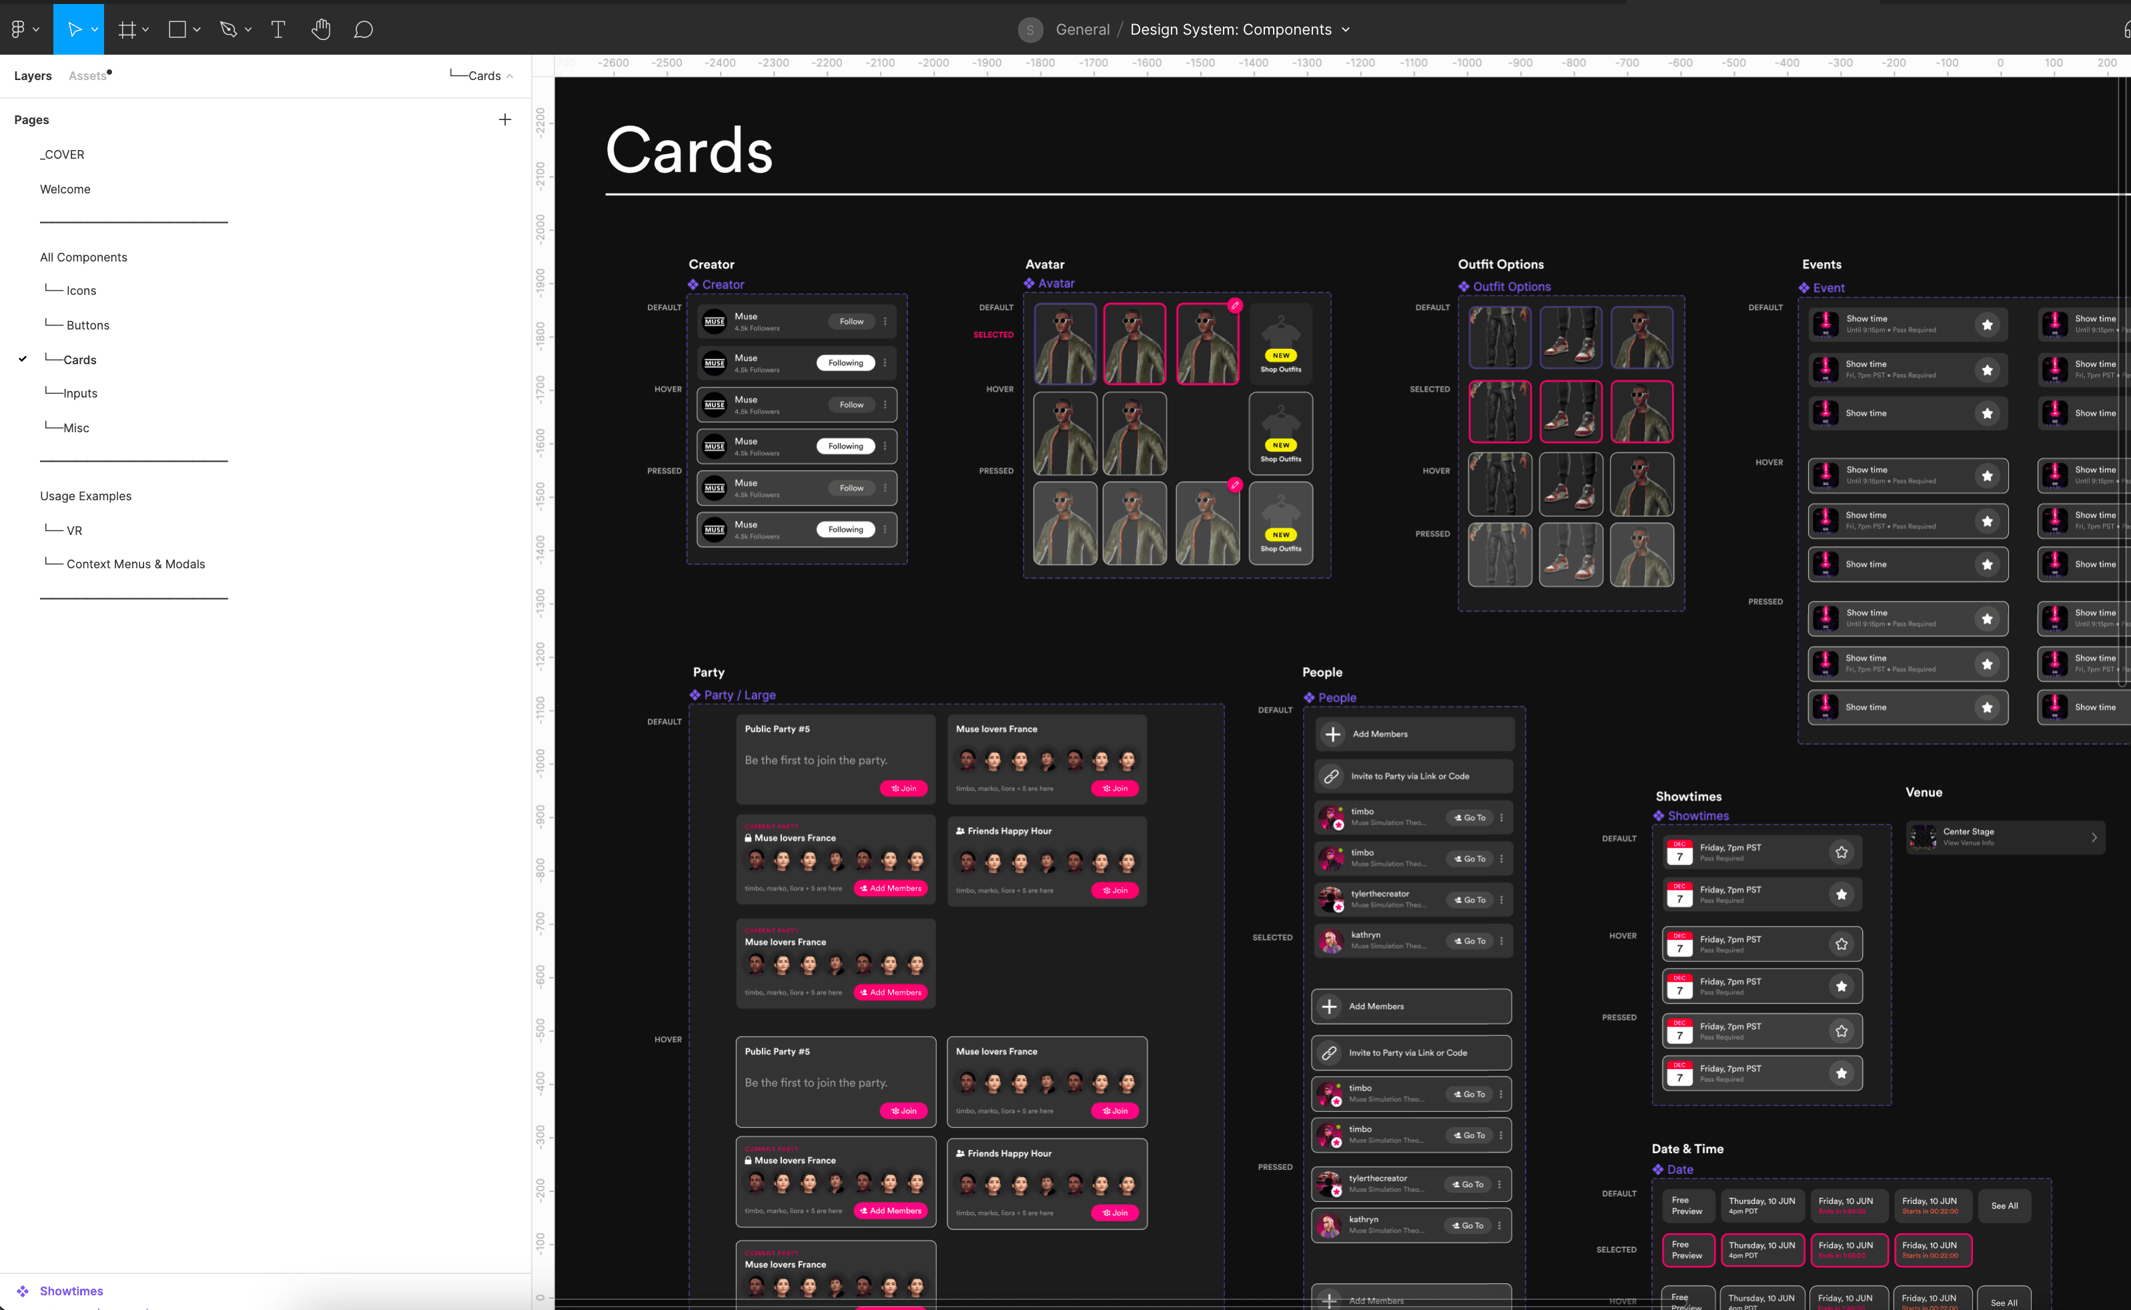Viewport: 2131px width, 1310px height.
Task: Toggle the favorite star on a Show time card
Action: tap(1986, 324)
